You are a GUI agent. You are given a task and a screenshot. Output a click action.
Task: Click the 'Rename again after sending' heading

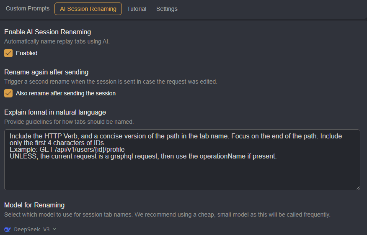click(46, 72)
